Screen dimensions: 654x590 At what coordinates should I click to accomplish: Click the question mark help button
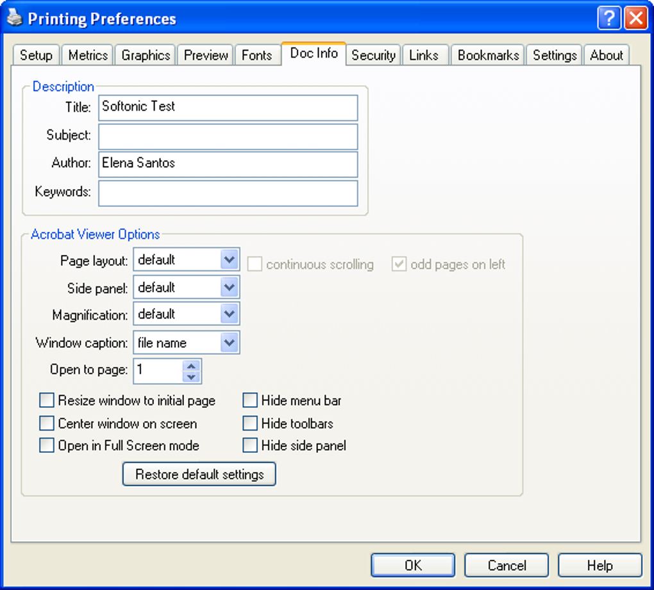coord(608,18)
